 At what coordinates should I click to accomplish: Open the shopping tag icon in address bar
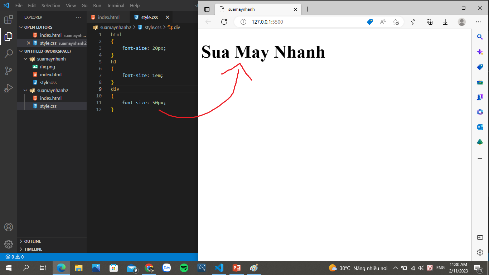pos(370,22)
